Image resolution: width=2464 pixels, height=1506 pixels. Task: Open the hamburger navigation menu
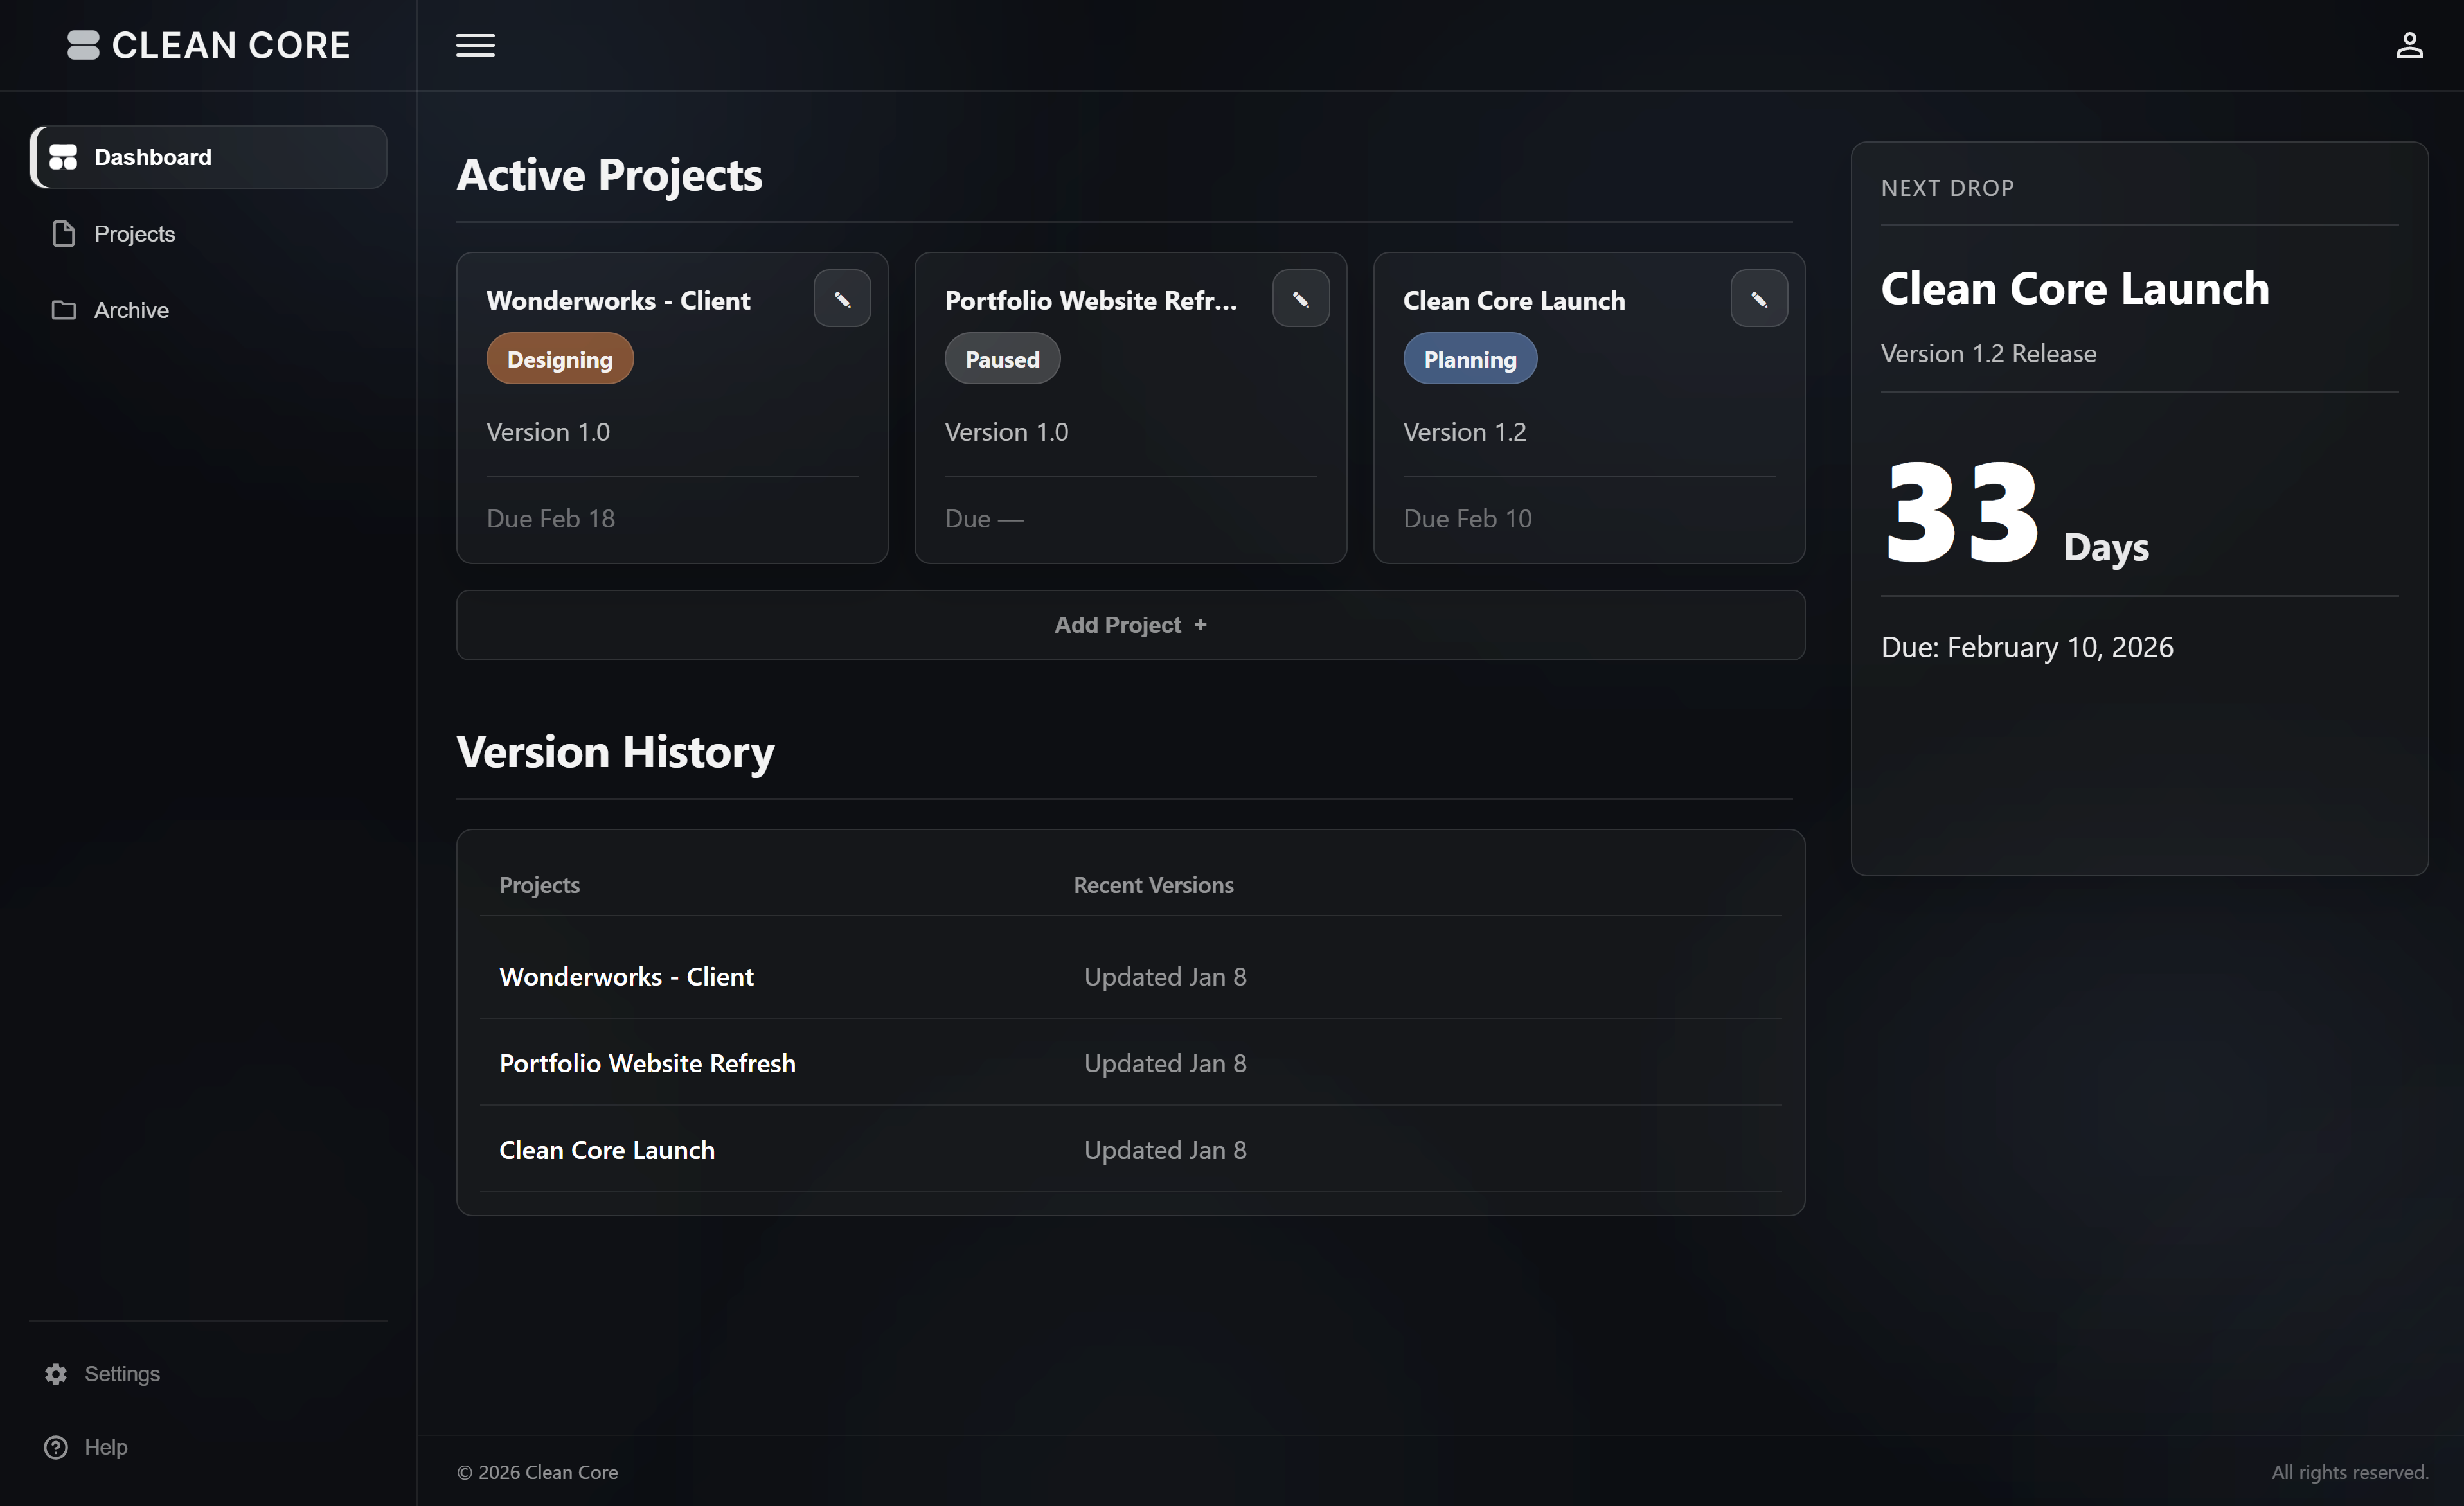pos(475,45)
